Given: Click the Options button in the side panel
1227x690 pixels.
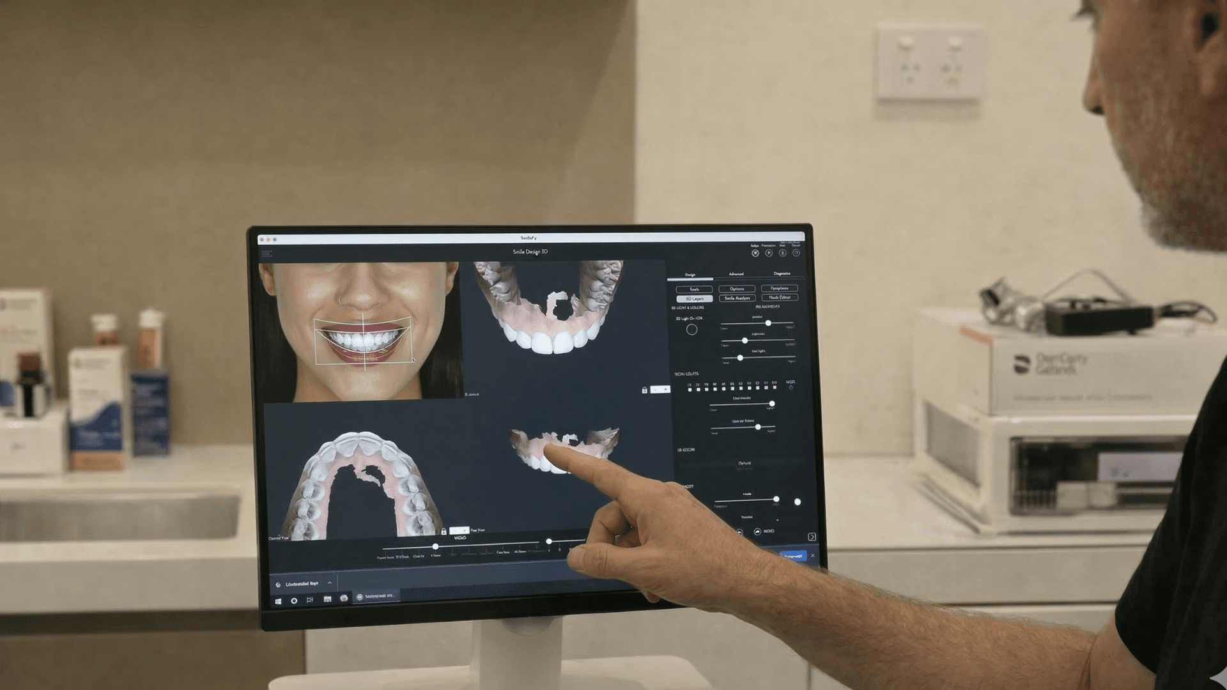Looking at the screenshot, I should click(737, 289).
